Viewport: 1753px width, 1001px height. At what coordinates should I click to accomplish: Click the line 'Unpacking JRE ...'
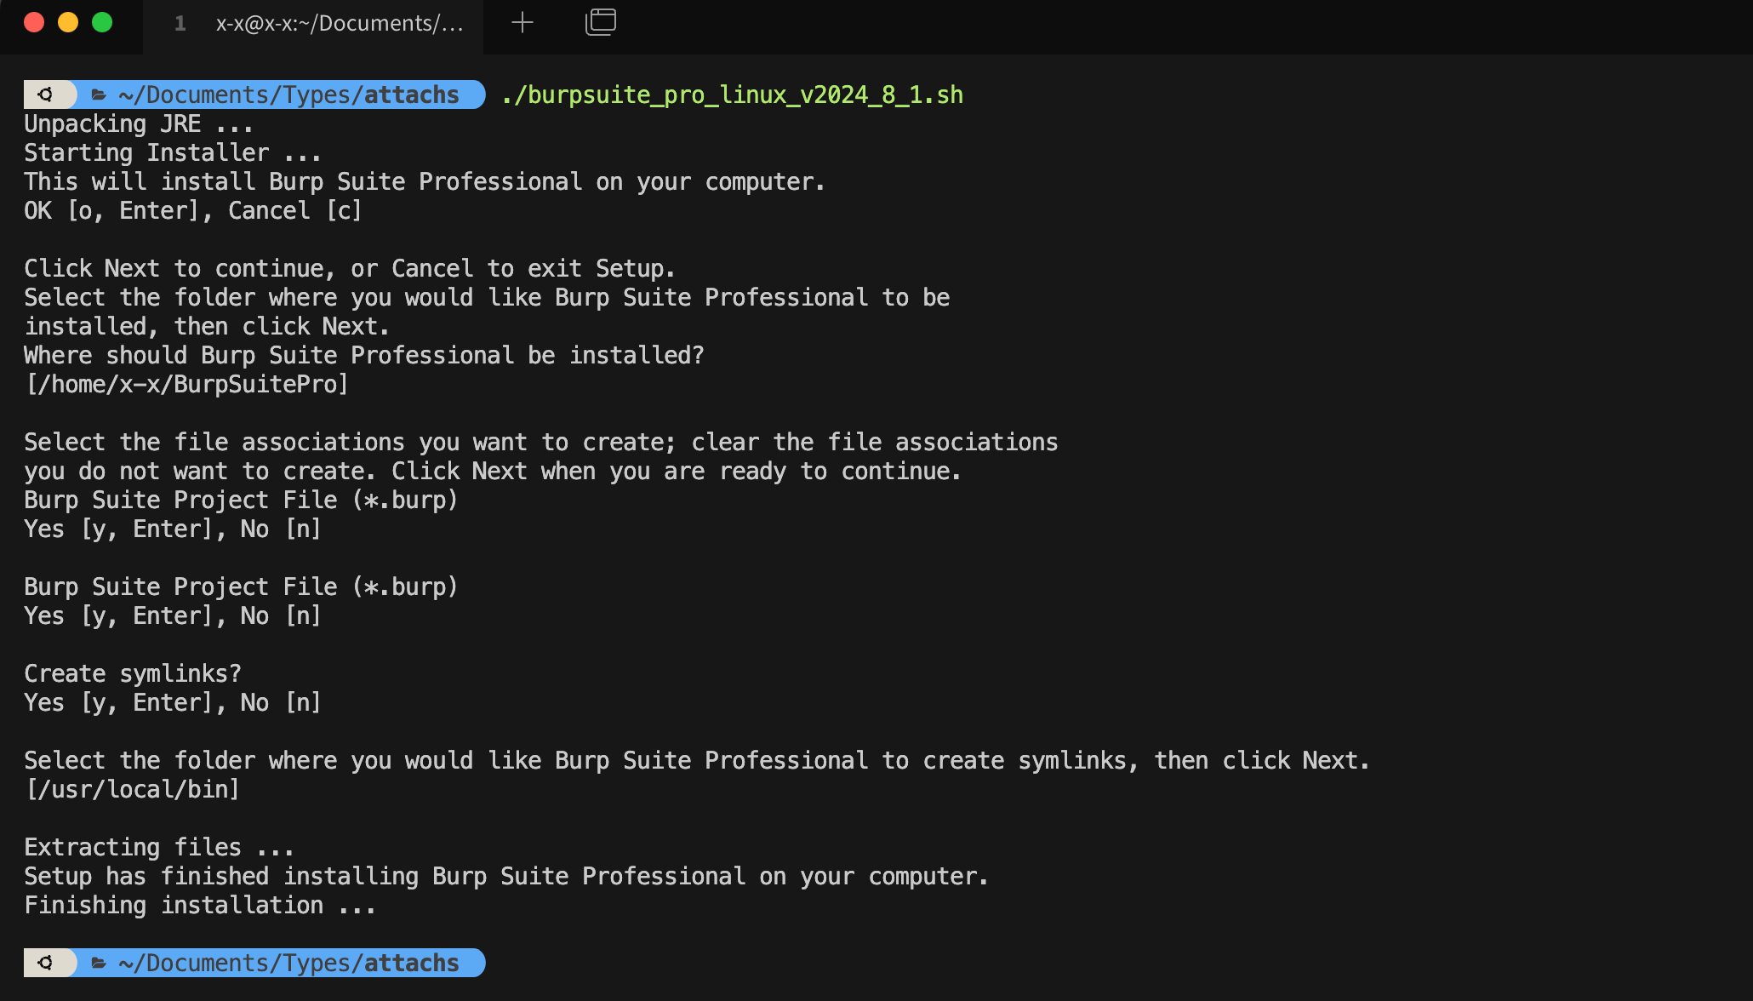click(x=139, y=124)
